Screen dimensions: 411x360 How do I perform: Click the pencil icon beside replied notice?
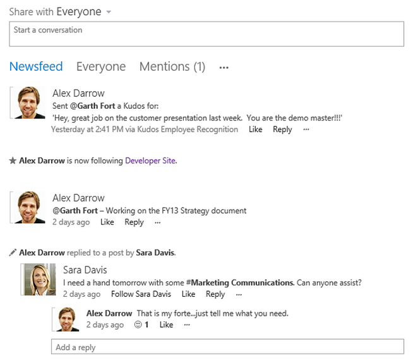(x=13, y=252)
